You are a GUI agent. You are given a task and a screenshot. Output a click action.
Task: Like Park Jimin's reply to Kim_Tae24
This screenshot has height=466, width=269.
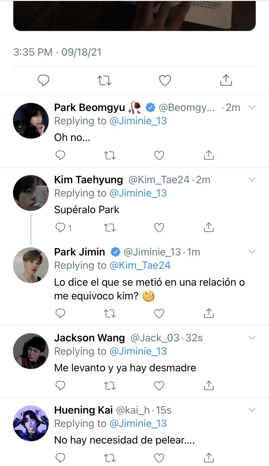tap(159, 313)
